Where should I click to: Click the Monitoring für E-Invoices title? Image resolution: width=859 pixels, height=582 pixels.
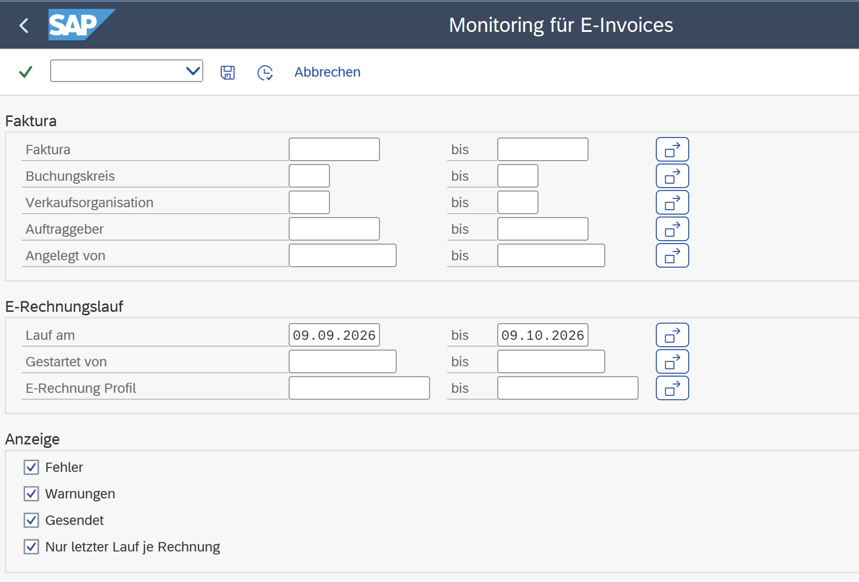click(x=561, y=25)
